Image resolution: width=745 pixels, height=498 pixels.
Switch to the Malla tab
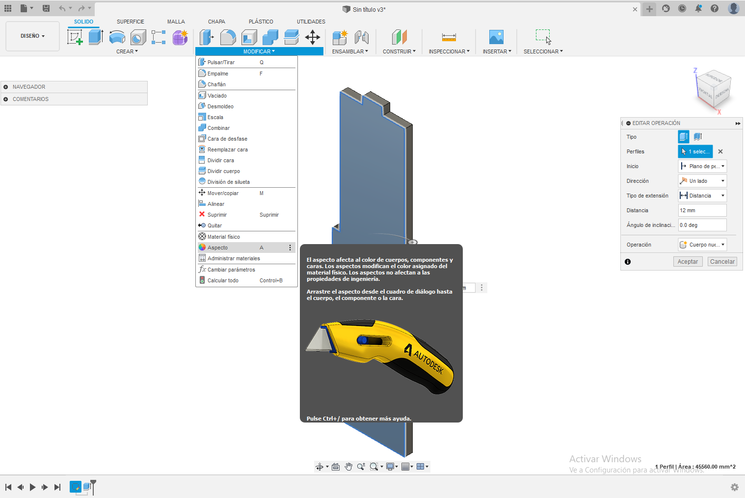tap(176, 22)
